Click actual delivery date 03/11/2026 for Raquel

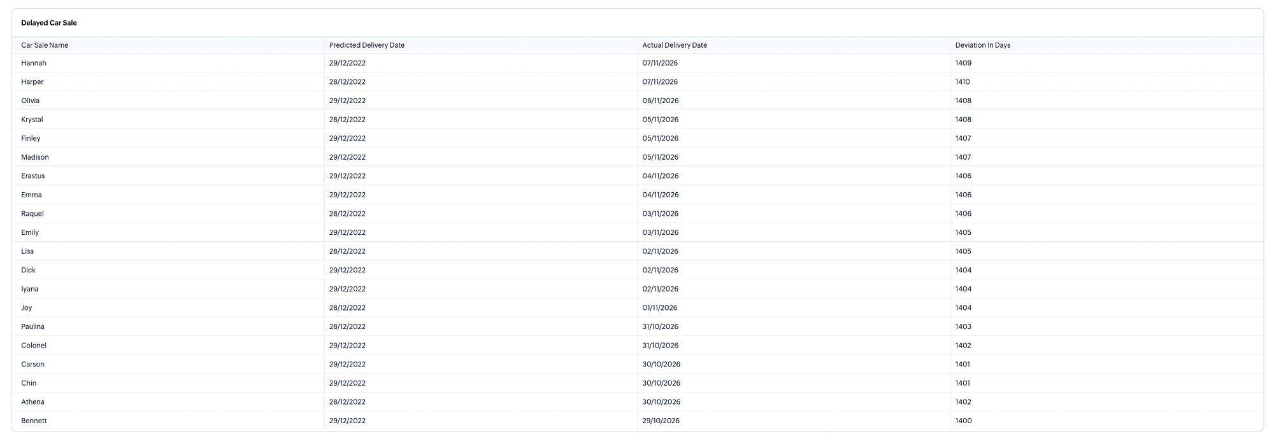coord(661,214)
